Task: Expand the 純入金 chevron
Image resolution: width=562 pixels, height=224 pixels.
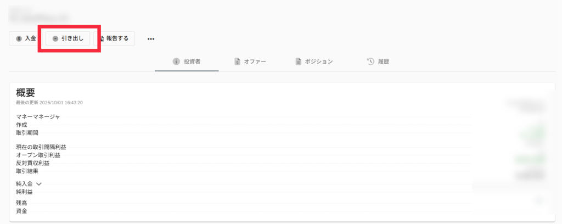Action: point(39,184)
